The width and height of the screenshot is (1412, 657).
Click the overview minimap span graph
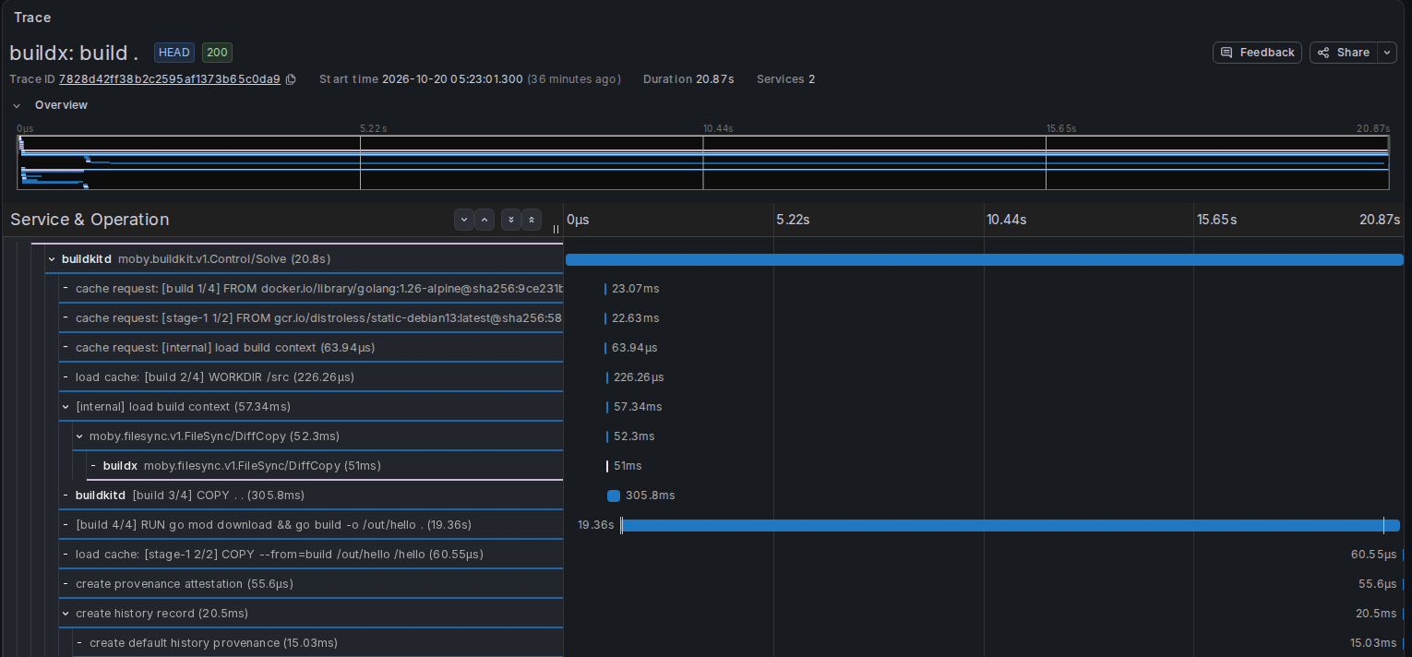click(703, 162)
